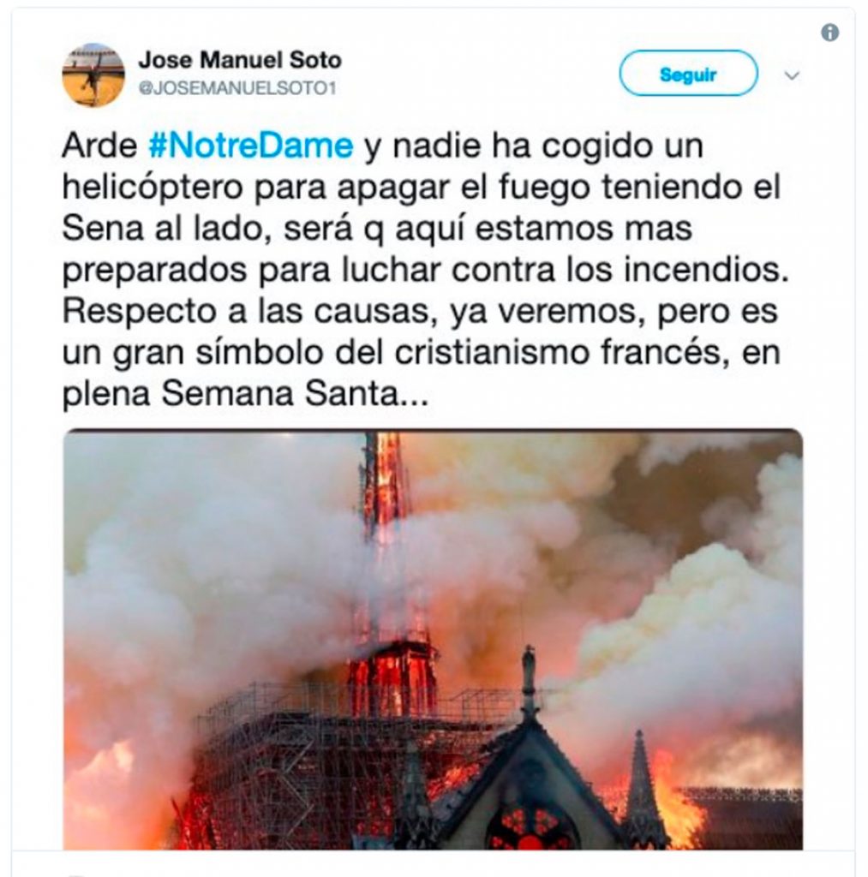Open the Jose Manuel Soto display name

pyautogui.click(x=240, y=60)
